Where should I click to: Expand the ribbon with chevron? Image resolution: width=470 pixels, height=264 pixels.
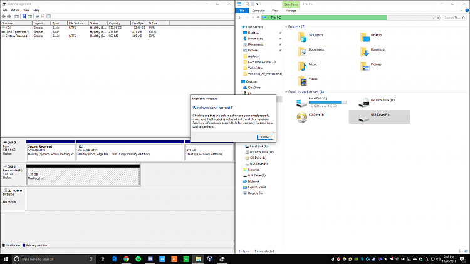pos(462,11)
